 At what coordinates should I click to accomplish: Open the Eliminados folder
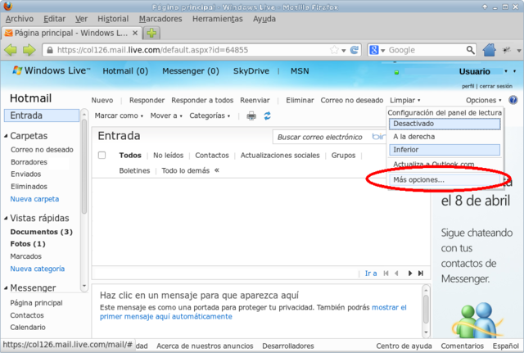tap(29, 187)
